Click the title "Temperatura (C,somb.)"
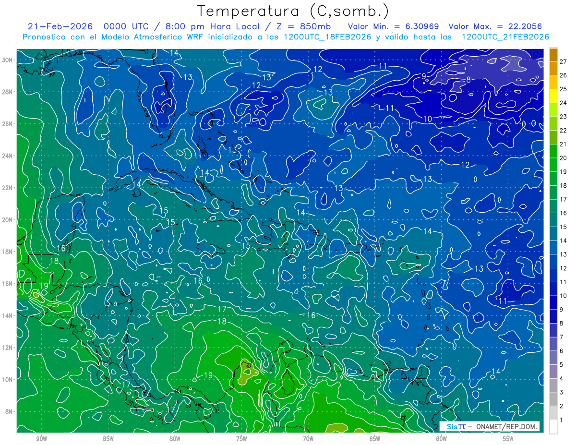The width and height of the screenshot is (576, 445). (293, 12)
